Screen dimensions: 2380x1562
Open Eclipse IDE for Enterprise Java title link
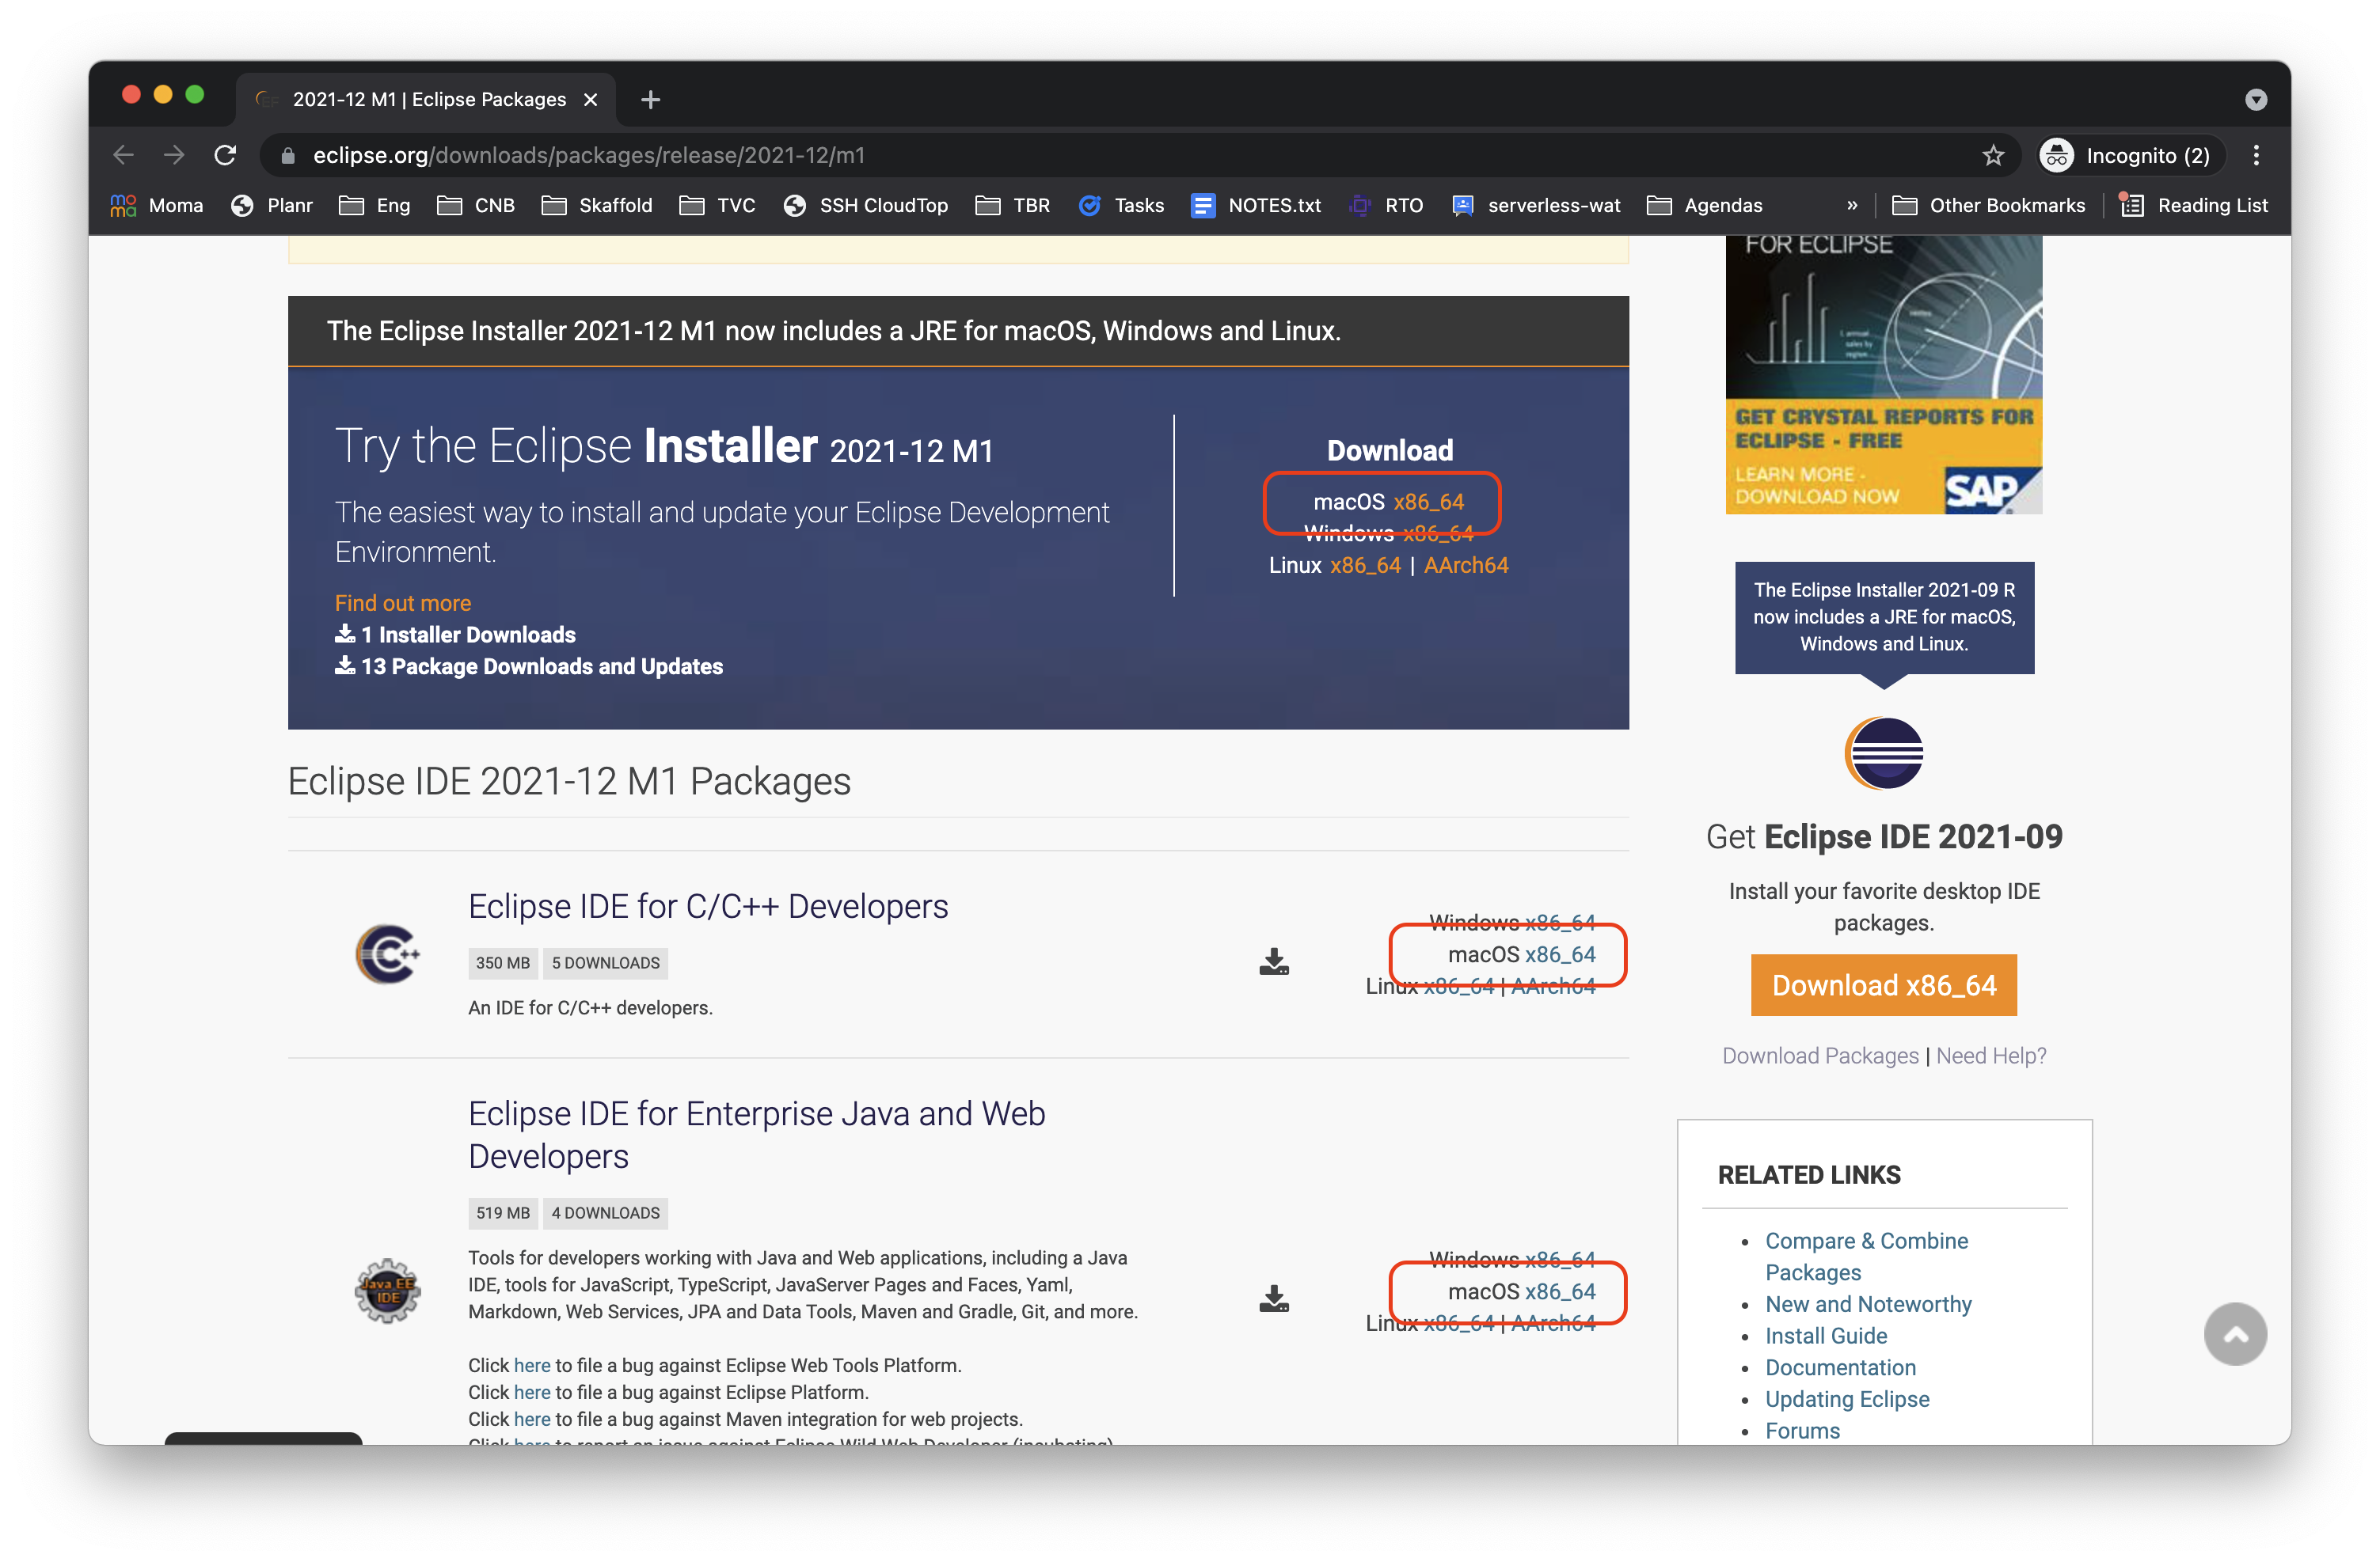click(x=757, y=1134)
